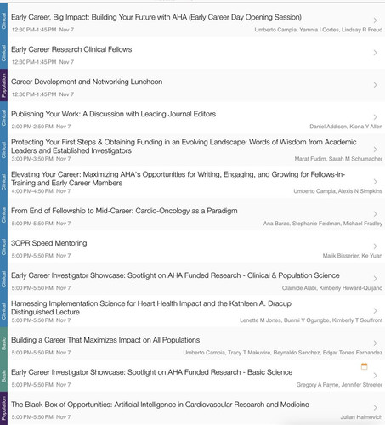Screen dimensions: 385x425
Task: Click speakers 'Daniel Addison, Kiona Y Allen'
Action: coord(346,127)
